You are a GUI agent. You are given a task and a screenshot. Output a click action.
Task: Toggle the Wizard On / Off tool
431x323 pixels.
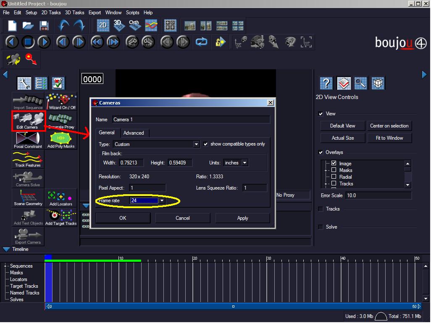[61, 102]
